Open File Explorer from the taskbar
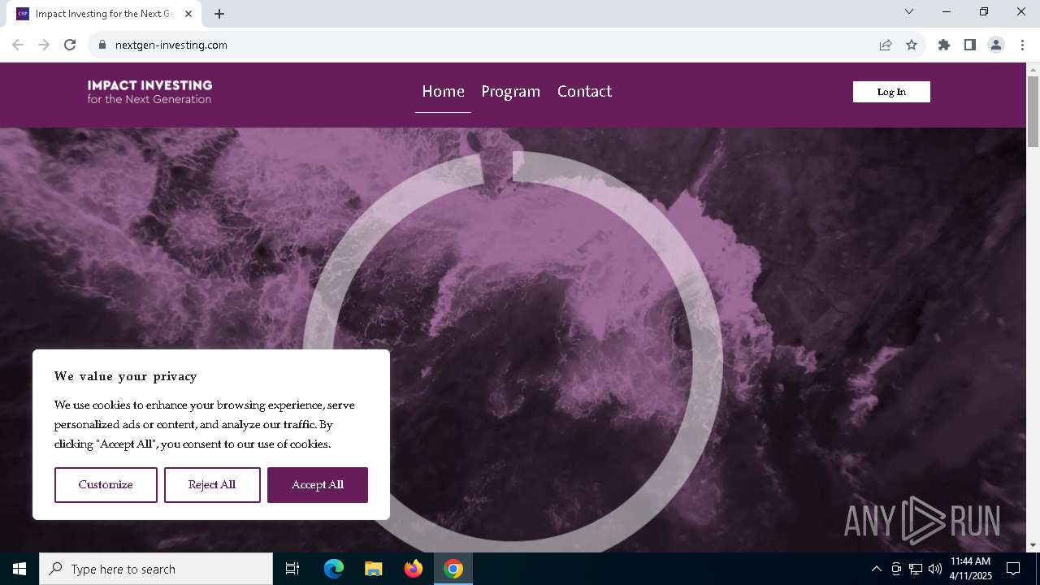1040x585 pixels. (x=374, y=569)
